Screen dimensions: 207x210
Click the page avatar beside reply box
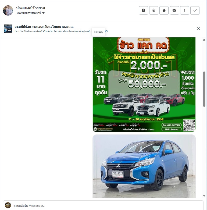pyautogui.click(x=8, y=205)
